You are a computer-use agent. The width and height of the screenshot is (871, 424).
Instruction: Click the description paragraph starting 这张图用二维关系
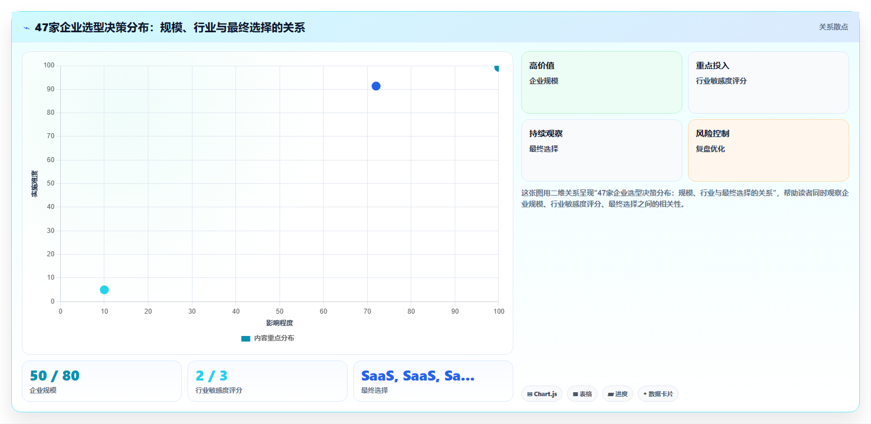[x=685, y=198]
